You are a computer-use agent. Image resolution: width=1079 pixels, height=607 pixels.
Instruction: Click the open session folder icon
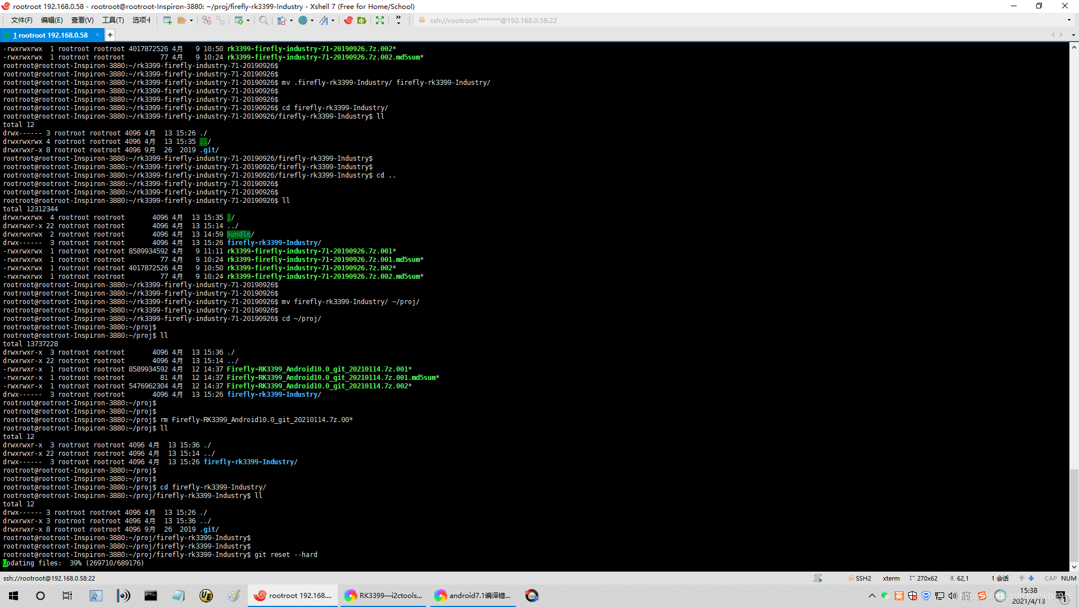[181, 20]
